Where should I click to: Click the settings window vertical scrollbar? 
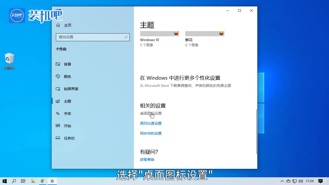coord(256,131)
